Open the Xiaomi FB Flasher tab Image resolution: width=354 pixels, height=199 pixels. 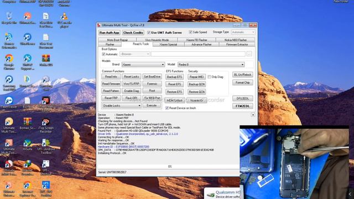point(197,40)
